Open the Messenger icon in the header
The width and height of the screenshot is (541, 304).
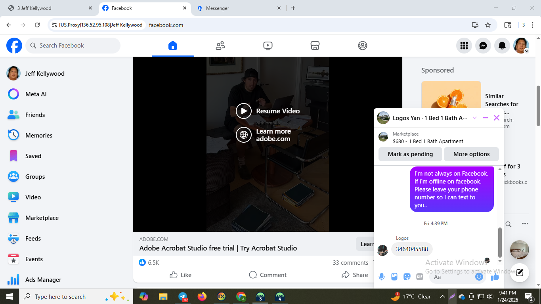[x=483, y=46]
